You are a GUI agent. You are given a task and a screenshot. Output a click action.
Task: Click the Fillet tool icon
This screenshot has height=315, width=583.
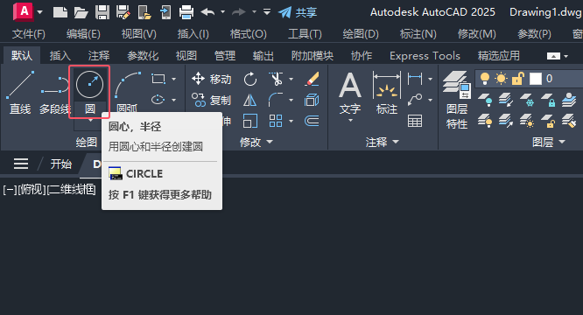click(276, 100)
